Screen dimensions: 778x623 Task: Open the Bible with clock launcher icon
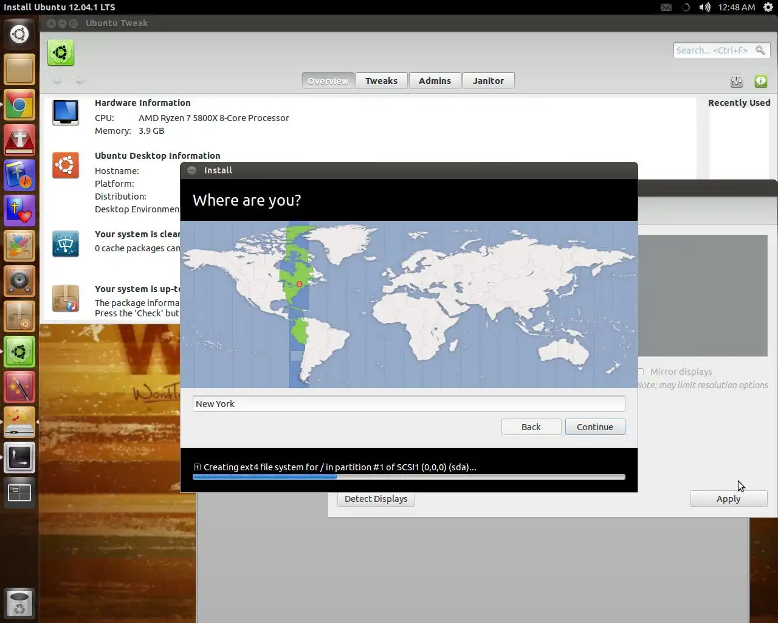[19, 175]
